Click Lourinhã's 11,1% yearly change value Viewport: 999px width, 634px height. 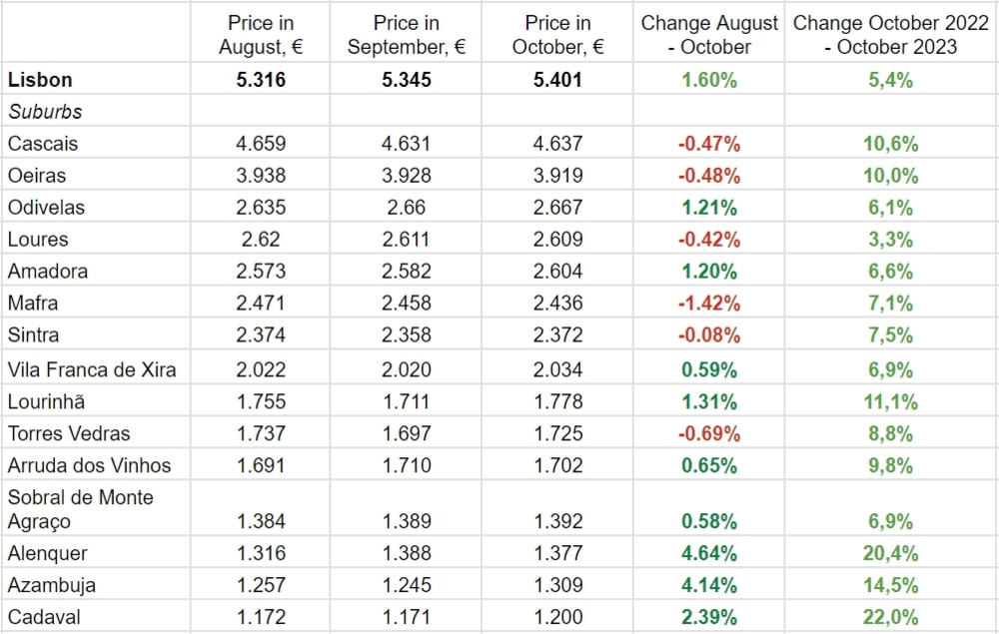890,401
